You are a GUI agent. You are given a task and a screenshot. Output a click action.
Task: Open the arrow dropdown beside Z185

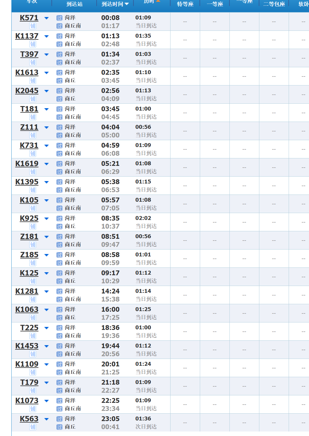(46, 255)
